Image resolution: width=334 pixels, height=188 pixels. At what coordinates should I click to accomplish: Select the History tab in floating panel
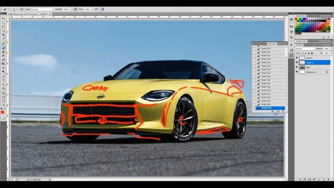coord(272,44)
